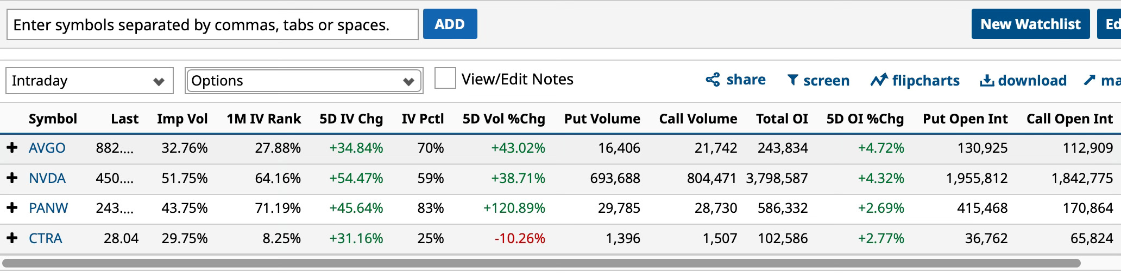
Task: Click NVDA Put Open Int 1,955,812
Action: [977, 178]
